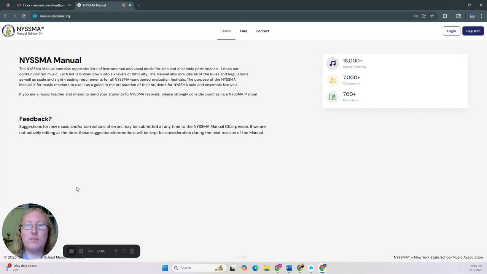
Task: Open Microsoft Edge from taskbar
Action: coord(255,268)
